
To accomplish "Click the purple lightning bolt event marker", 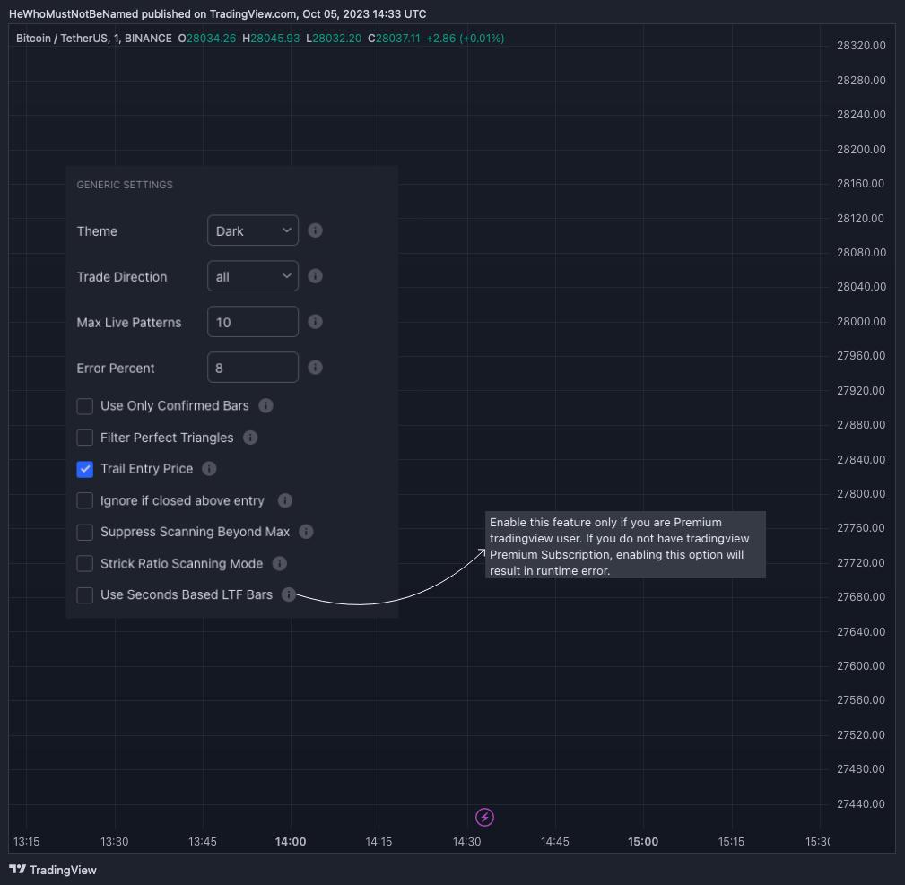I will [484, 817].
